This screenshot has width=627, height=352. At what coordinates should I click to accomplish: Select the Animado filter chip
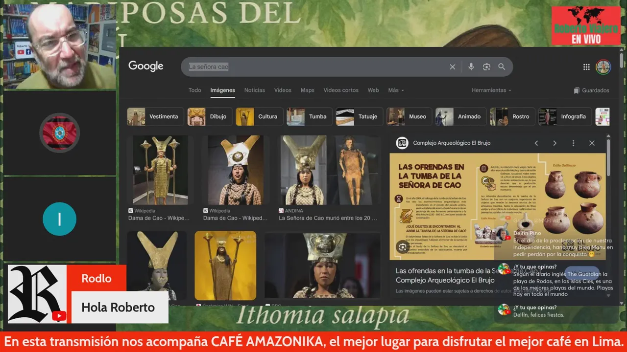(461, 117)
